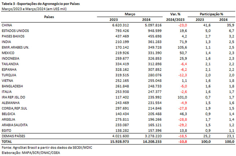236x156 pixels.
Task: Select total 2023 value 15.928.973
Action: 119,142
